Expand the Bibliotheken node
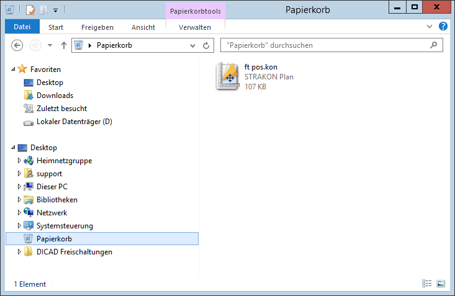 [19, 200]
